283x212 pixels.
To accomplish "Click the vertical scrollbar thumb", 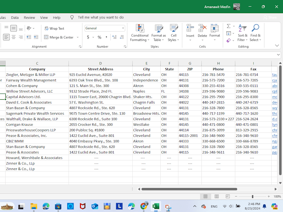I will click(280, 120).
